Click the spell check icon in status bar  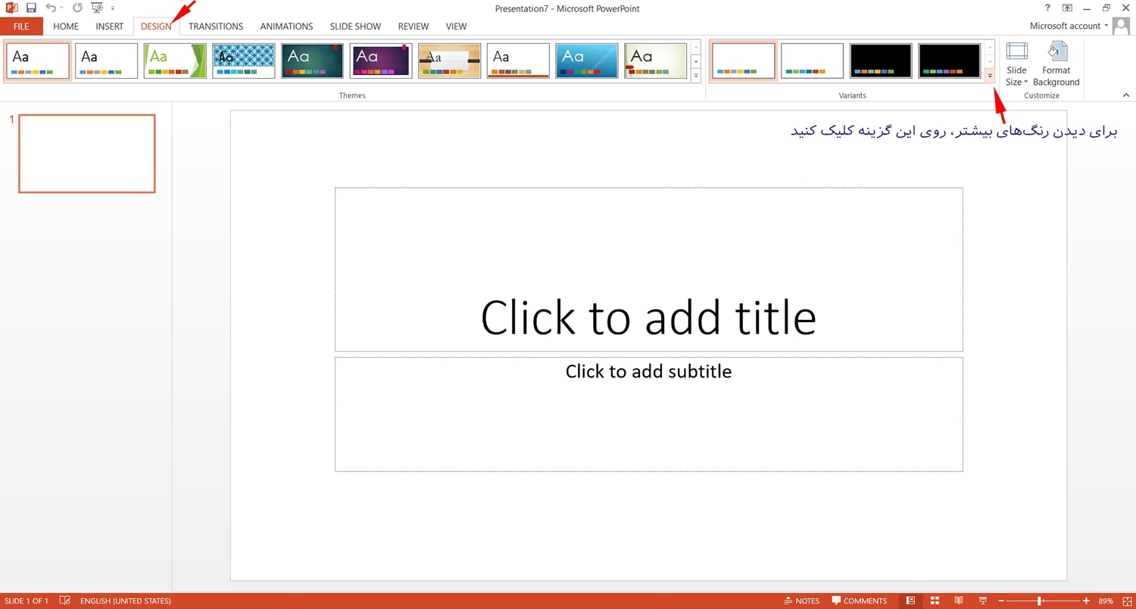point(65,601)
